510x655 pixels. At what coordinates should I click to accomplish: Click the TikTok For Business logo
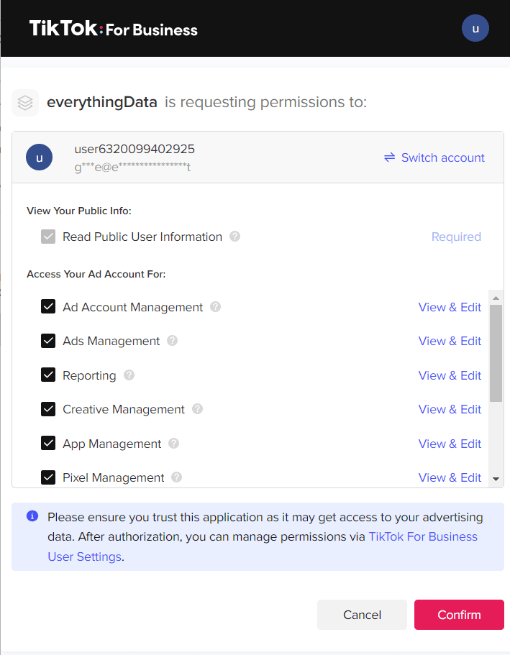point(113,29)
